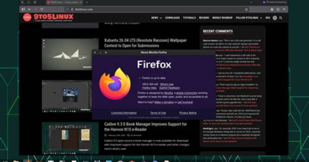This screenshot has width=309, height=162.
Task: Open the Tutorials menu item
Action: (x=189, y=18)
